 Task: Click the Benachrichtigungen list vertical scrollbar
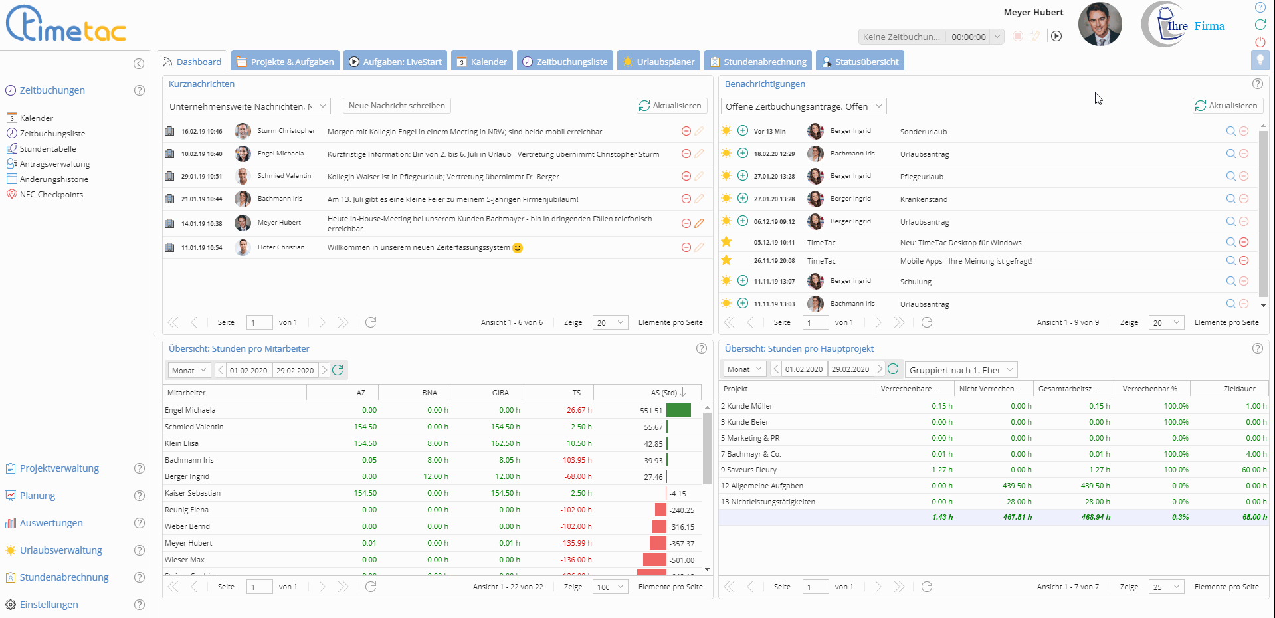[1263, 213]
